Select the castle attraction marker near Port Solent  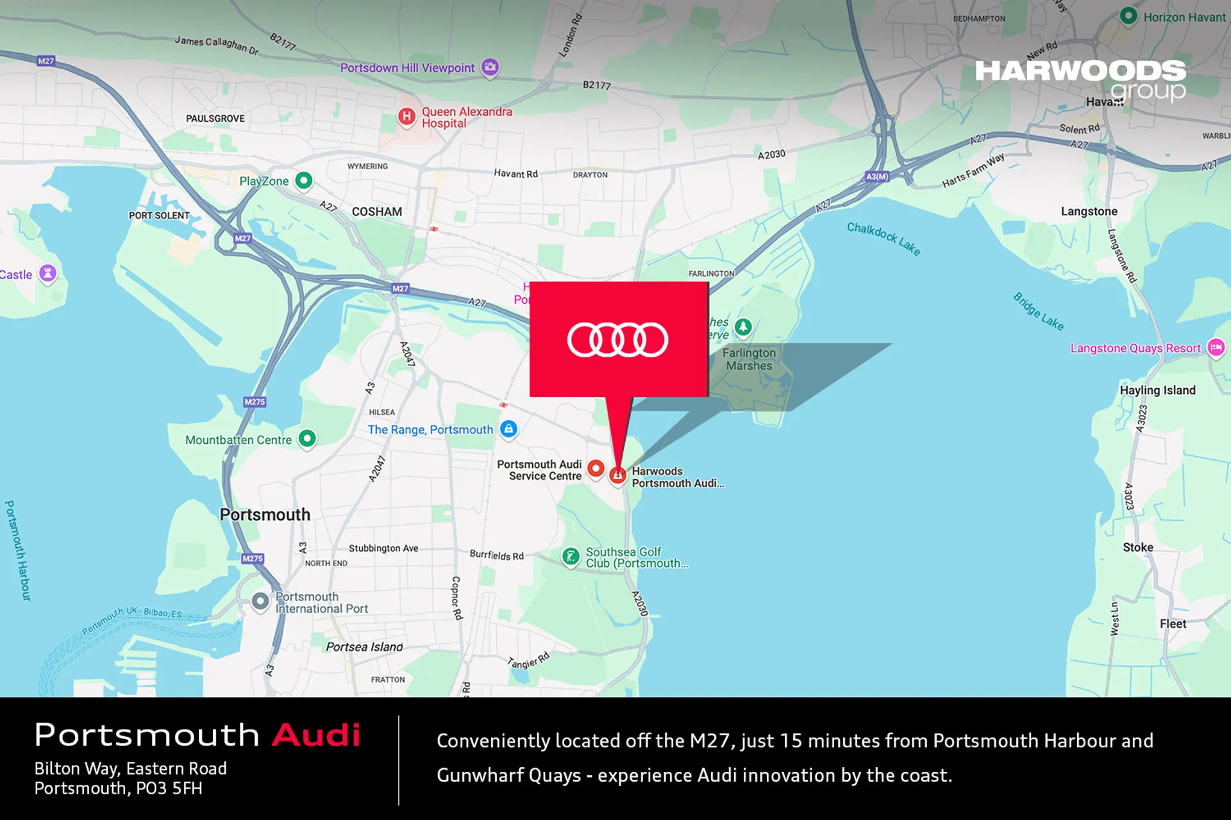click(47, 274)
